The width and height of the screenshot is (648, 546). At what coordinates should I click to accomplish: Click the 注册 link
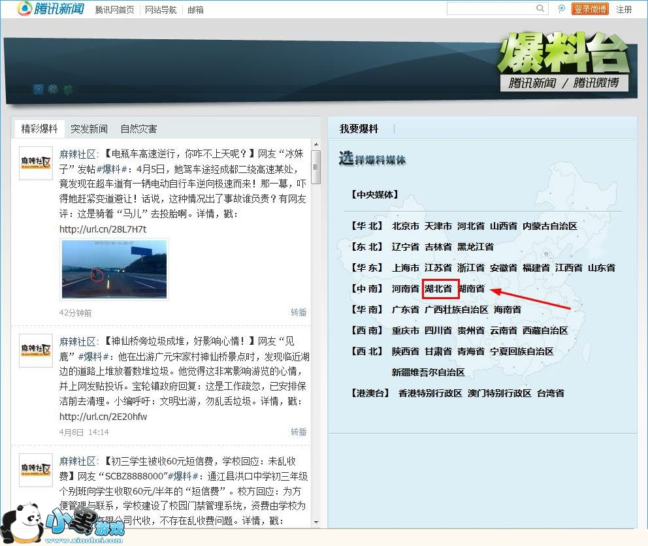pyautogui.click(x=624, y=9)
